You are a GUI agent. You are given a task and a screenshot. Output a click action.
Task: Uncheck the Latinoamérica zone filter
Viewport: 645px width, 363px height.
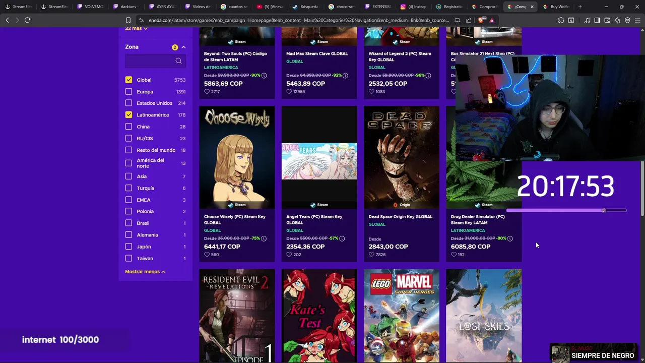point(128,115)
